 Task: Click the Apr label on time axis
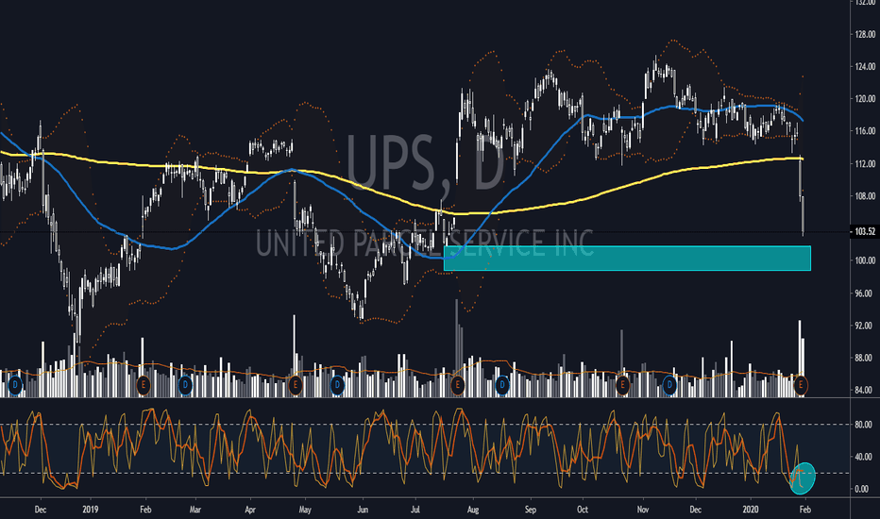tap(250, 510)
